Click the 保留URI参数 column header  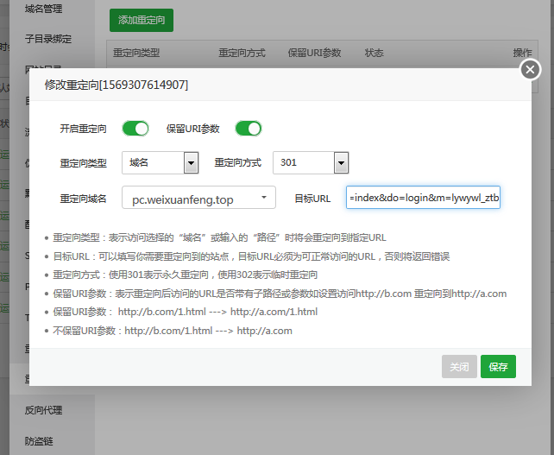point(314,53)
